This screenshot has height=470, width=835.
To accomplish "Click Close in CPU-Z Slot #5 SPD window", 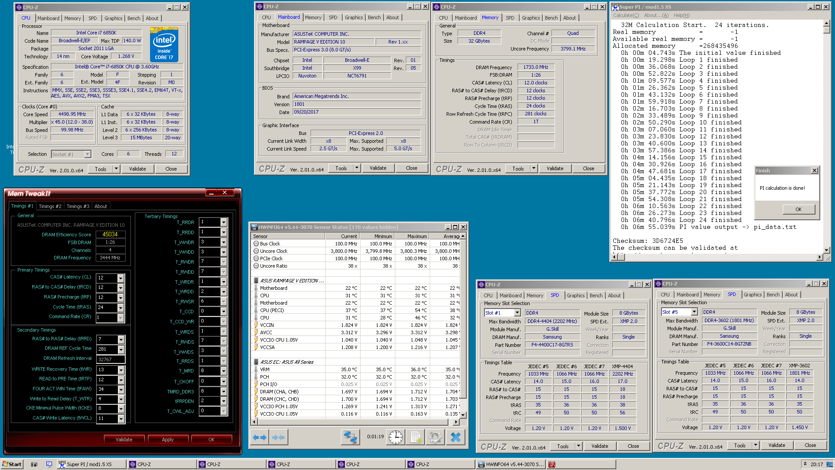I will tap(810, 445).
